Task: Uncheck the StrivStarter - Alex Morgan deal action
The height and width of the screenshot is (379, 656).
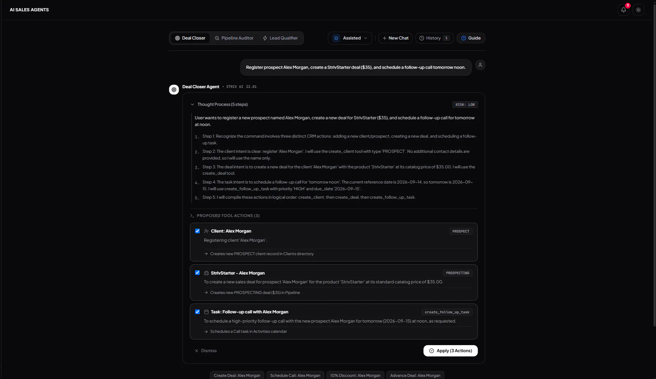Action: pos(197,273)
